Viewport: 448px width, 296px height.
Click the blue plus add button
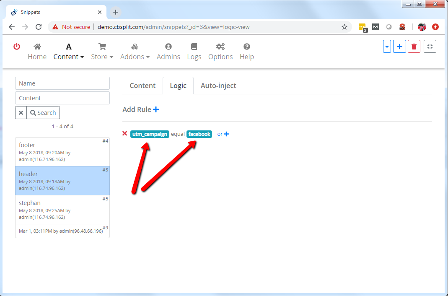click(x=399, y=47)
